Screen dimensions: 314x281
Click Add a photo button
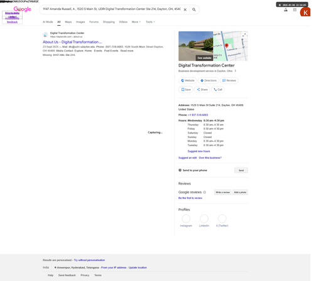coord(240,192)
